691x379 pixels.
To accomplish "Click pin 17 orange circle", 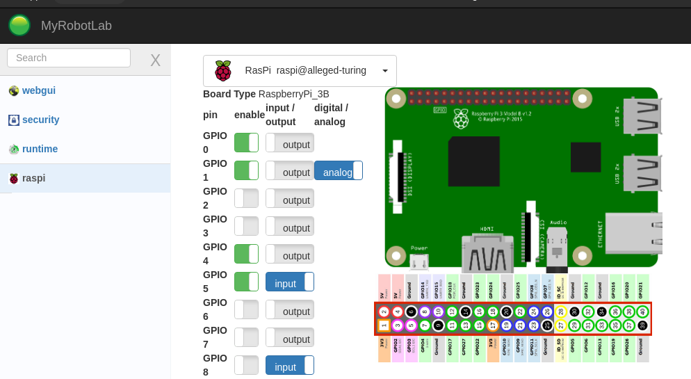I will tap(493, 325).
